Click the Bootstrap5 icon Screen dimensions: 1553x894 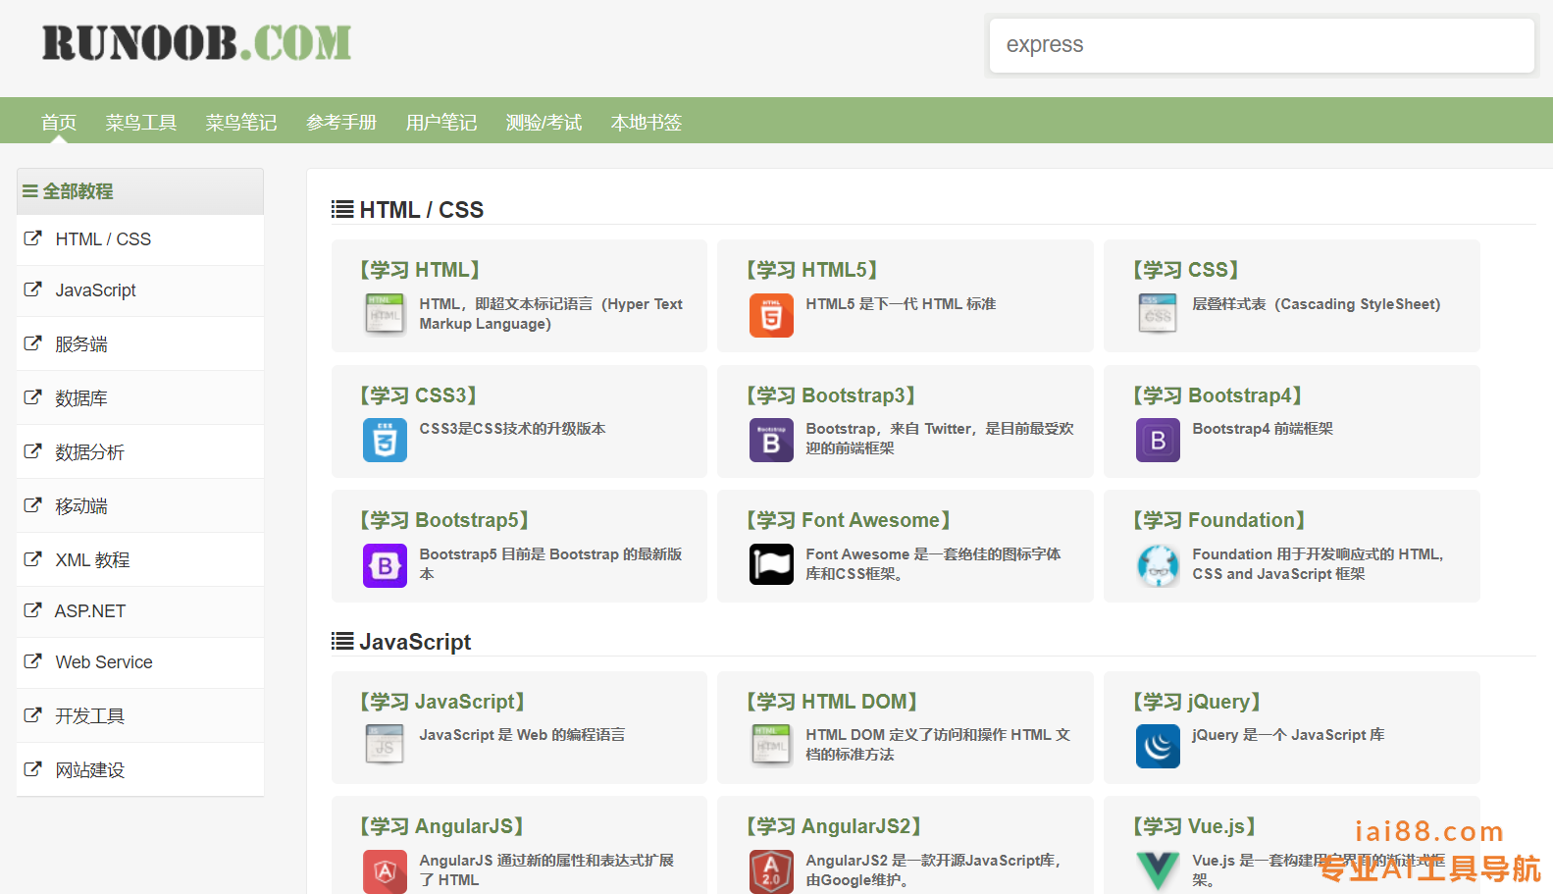pyautogui.click(x=385, y=565)
